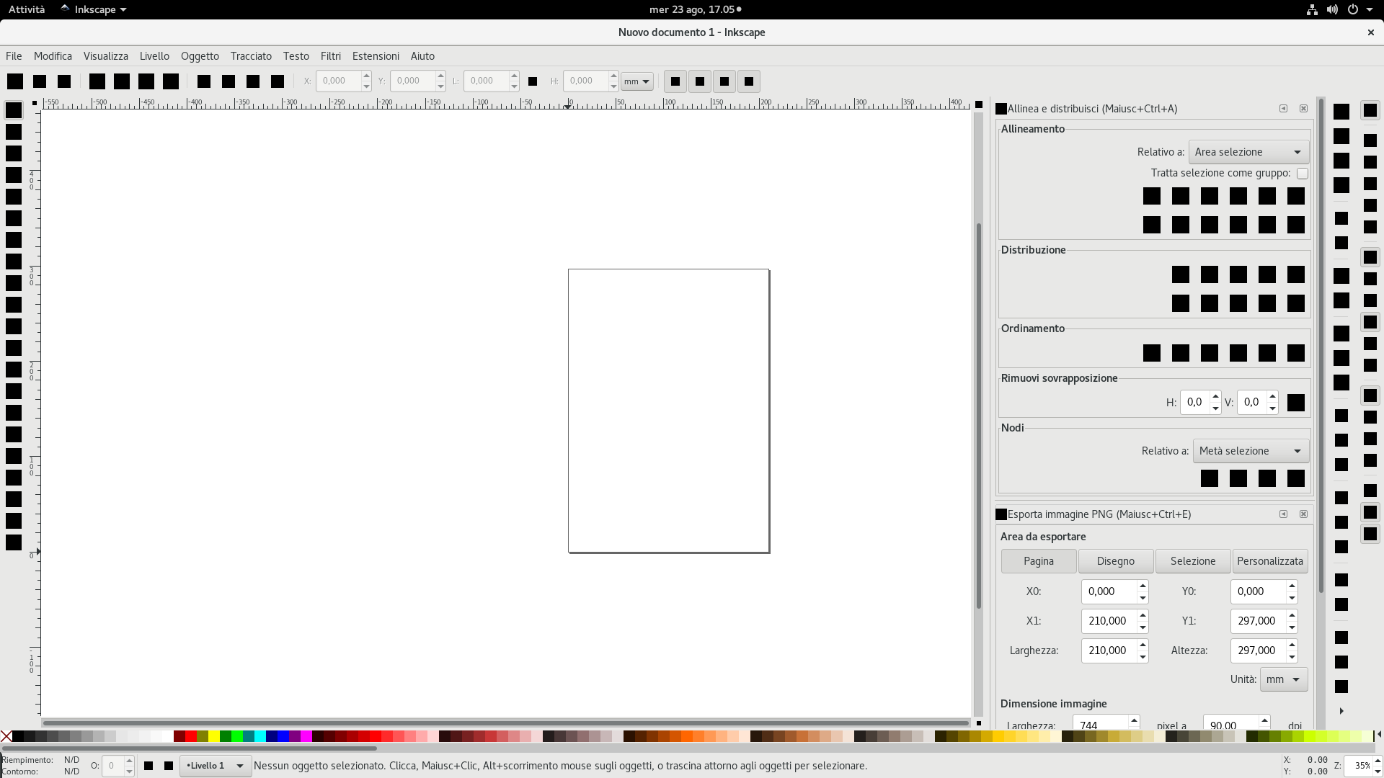The width and height of the screenshot is (1384, 778).
Task: Click the X0 input field in export panel
Action: click(1108, 591)
